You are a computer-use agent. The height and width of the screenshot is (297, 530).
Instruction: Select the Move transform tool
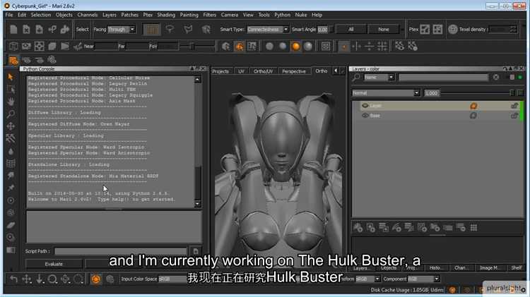[11, 126]
